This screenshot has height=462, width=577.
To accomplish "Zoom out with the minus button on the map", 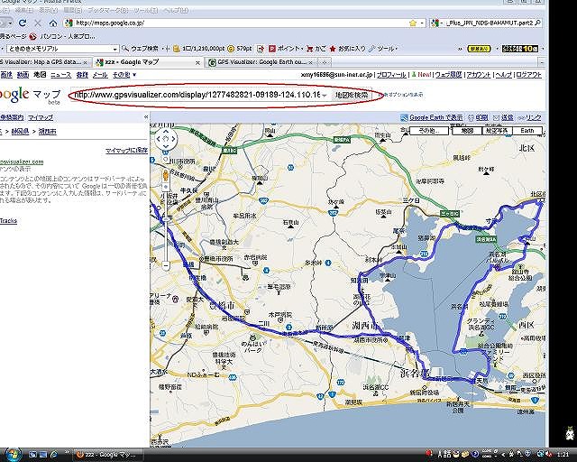I will click(166, 265).
